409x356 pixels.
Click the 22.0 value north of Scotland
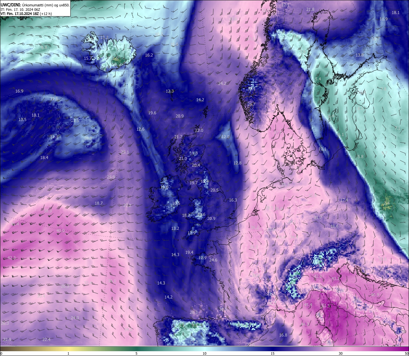coord(199,130)
